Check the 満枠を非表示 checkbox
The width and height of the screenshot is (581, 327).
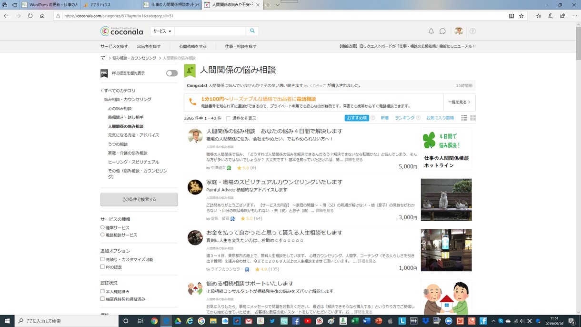click(x=228, y=118)
